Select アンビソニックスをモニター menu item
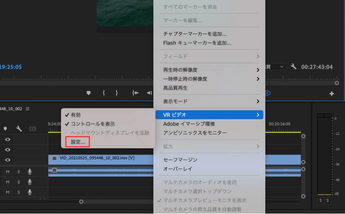345x214 pixels. click(209, 133)
